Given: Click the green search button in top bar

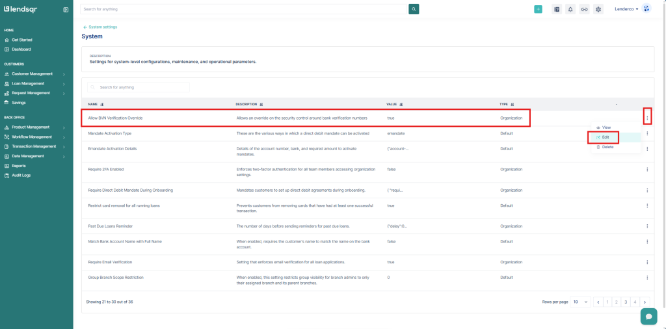Looking at the screenshot, I should pyautogui.click(x=414, y=9).
